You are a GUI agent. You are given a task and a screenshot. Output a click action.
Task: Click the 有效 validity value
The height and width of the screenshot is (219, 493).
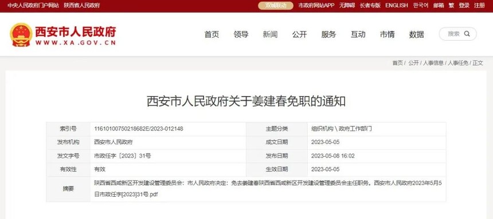tap(100, 169)
